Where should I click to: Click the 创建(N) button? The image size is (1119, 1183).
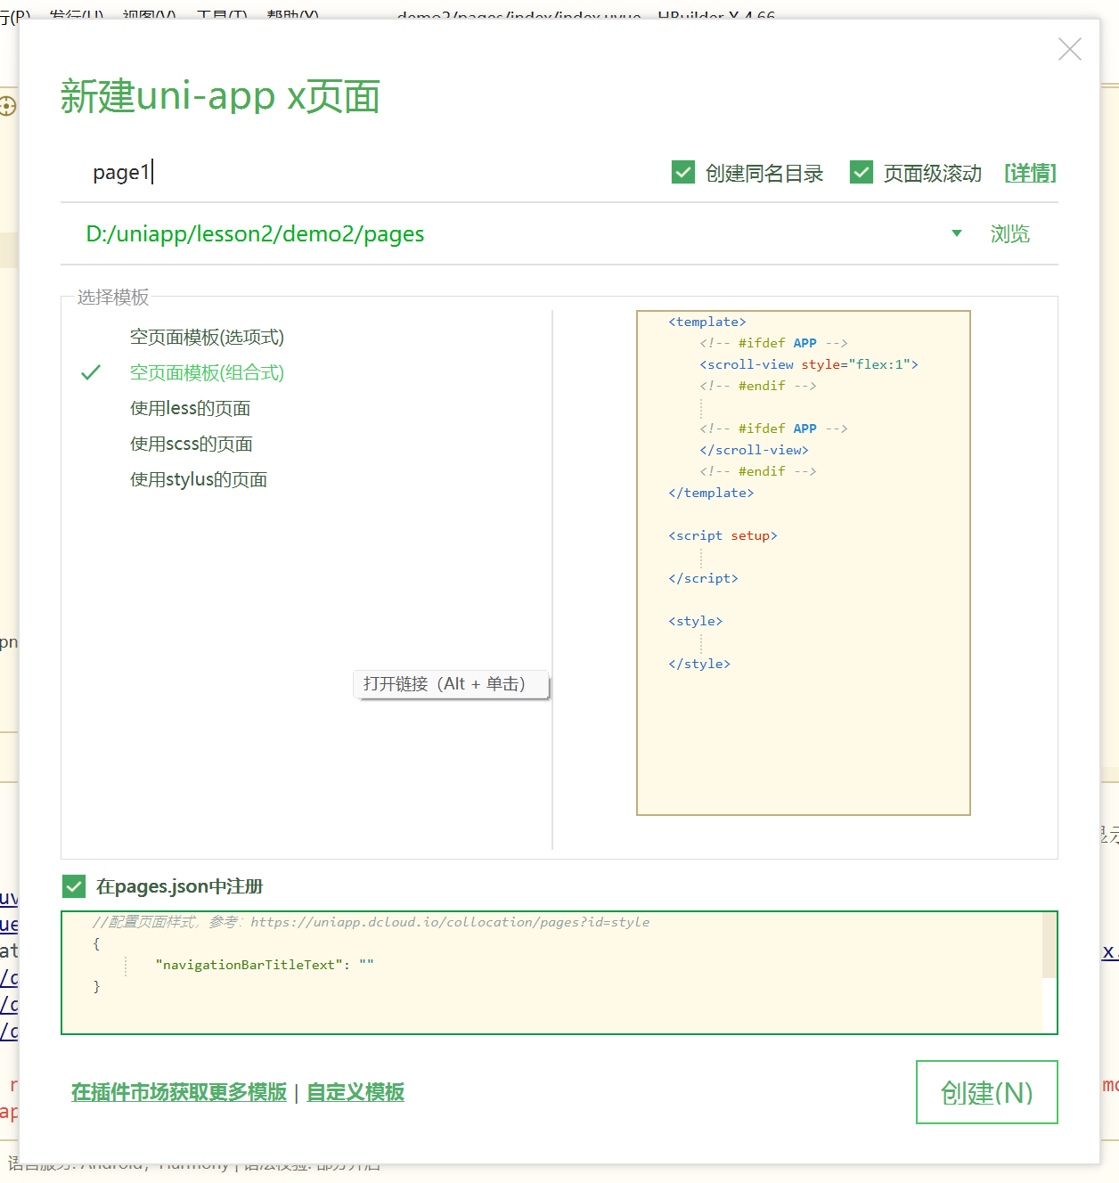point(986,1092)
